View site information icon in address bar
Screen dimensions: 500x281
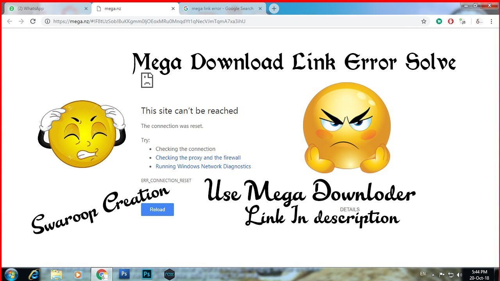click(48, 21)
